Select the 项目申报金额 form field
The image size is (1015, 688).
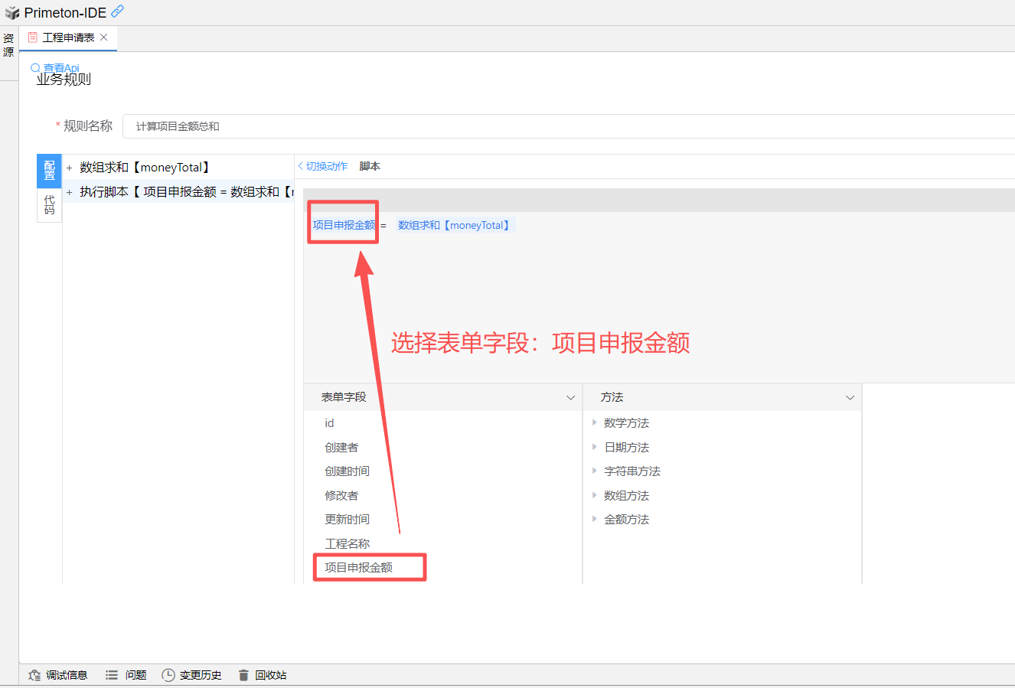[358, 567]
